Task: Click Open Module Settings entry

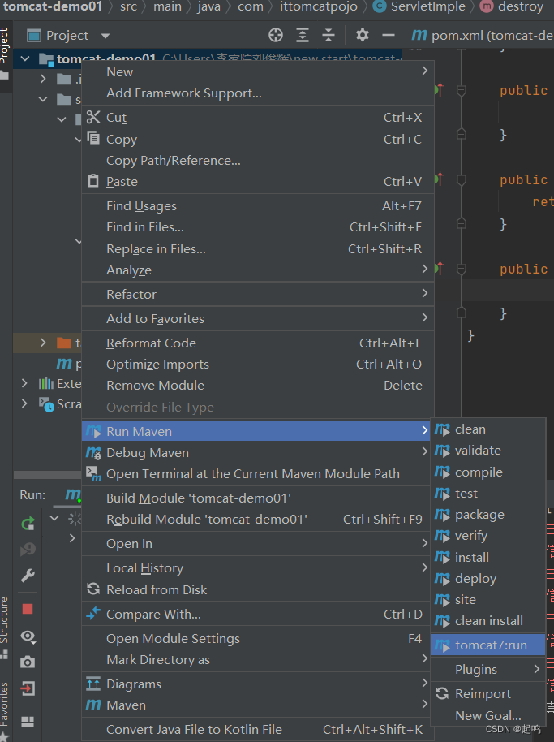Action: tap(256, 638)
